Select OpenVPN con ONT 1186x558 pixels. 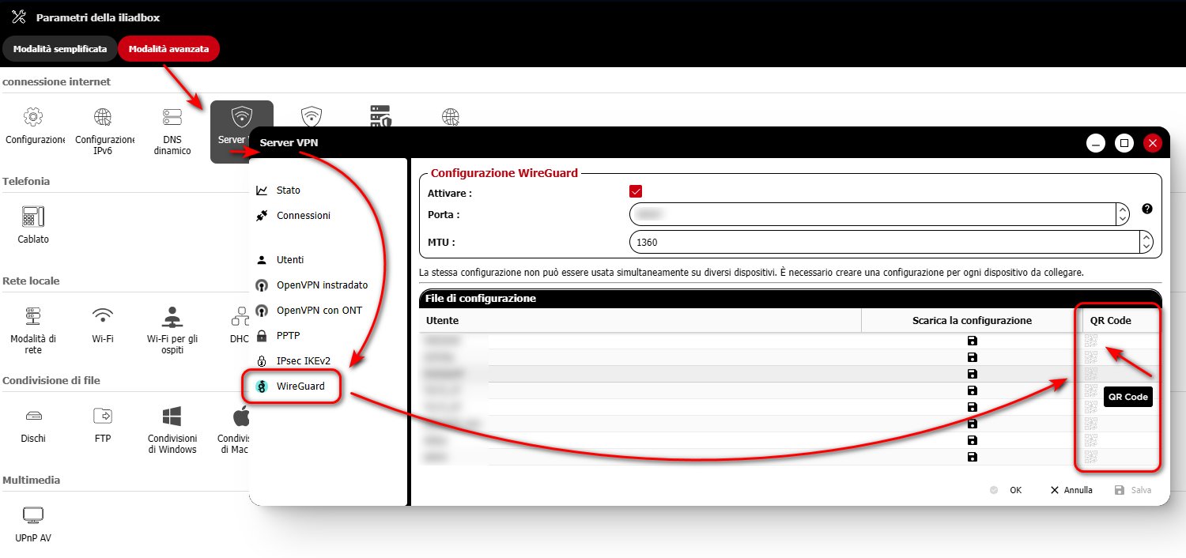tap(319, 310)
